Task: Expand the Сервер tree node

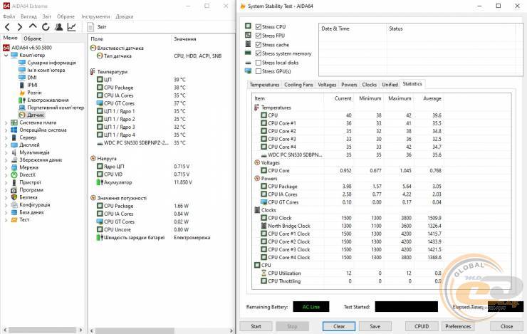Action: point(6,137)
